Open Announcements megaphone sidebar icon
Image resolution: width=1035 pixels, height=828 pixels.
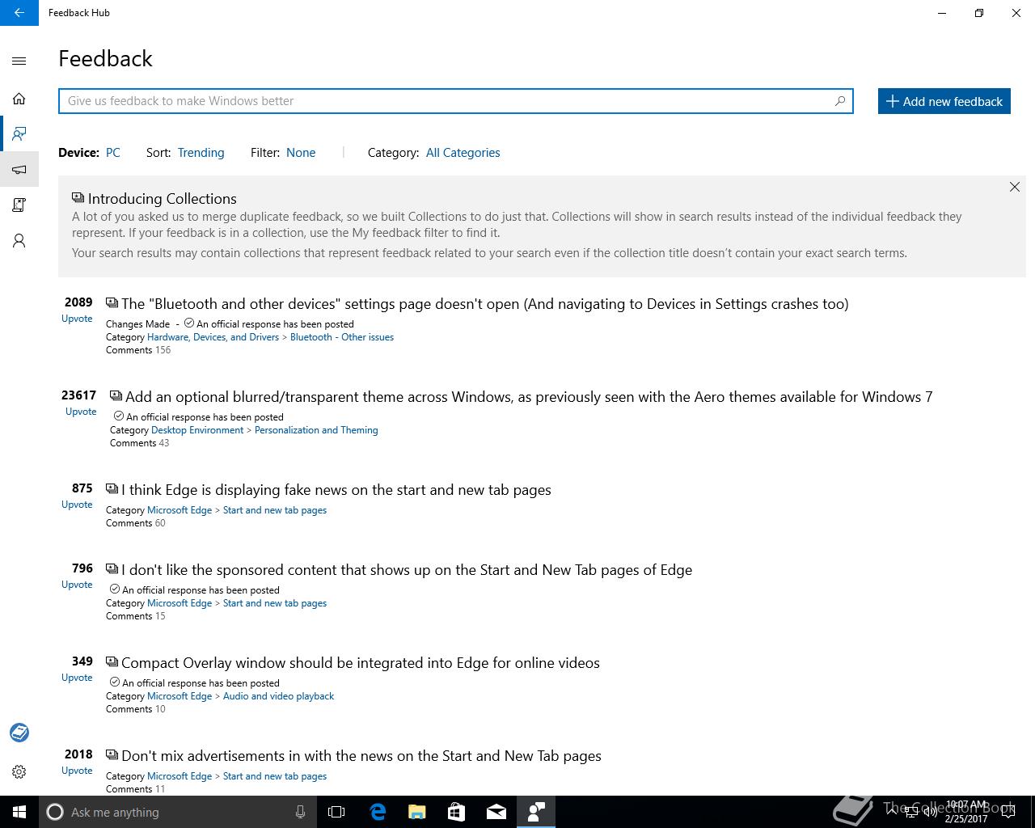pyautogui.click(x=19, y=169)
